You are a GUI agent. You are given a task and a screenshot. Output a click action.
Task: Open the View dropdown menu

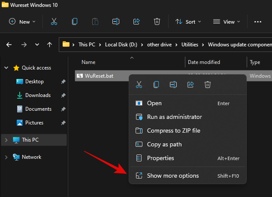(x=227, y=21)
